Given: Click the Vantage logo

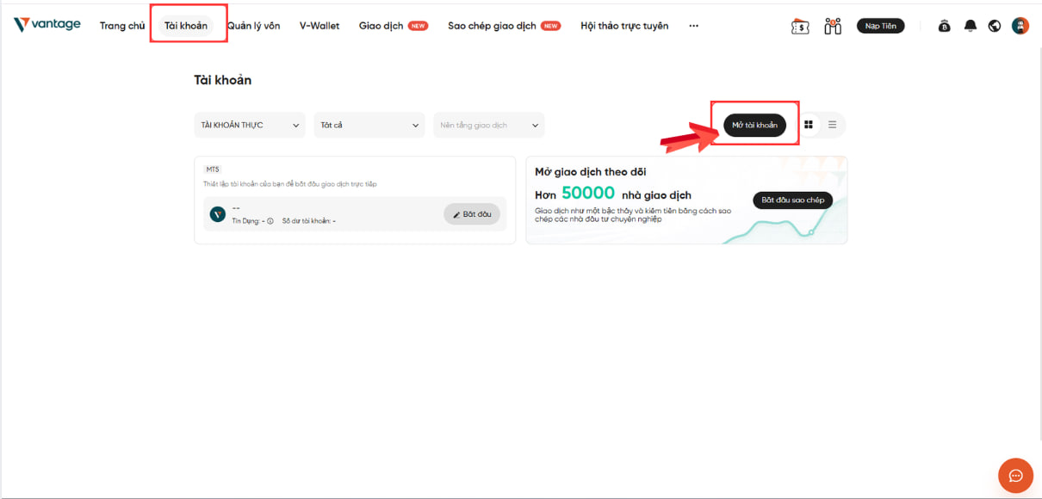Looking at the screenshot, I should point(47,25).
